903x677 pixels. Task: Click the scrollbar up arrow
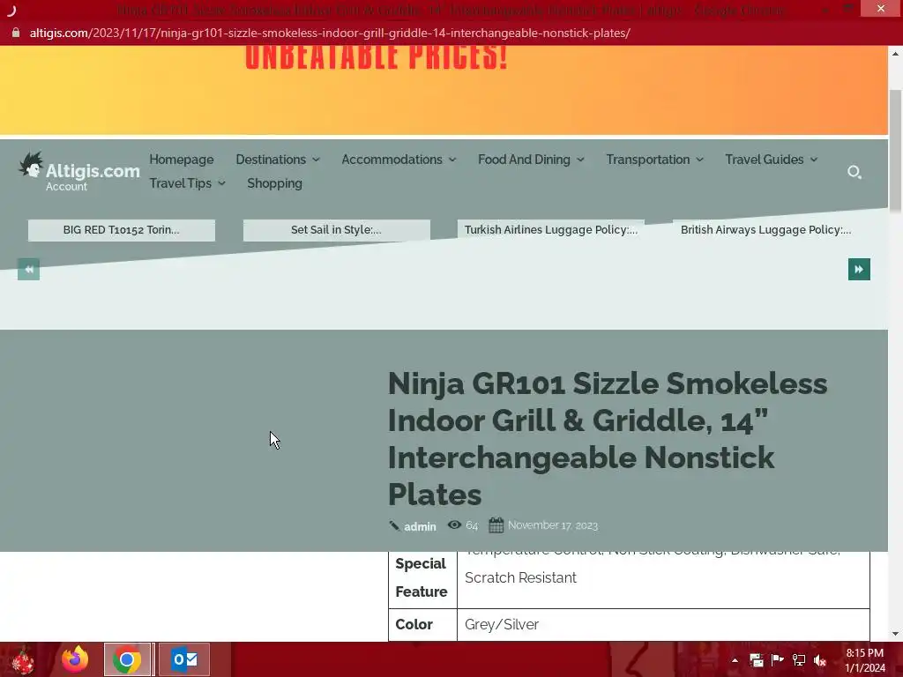coord(895,54)
